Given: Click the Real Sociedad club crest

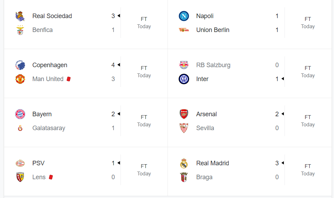Looking at the screenshot, I should point(20,16).
